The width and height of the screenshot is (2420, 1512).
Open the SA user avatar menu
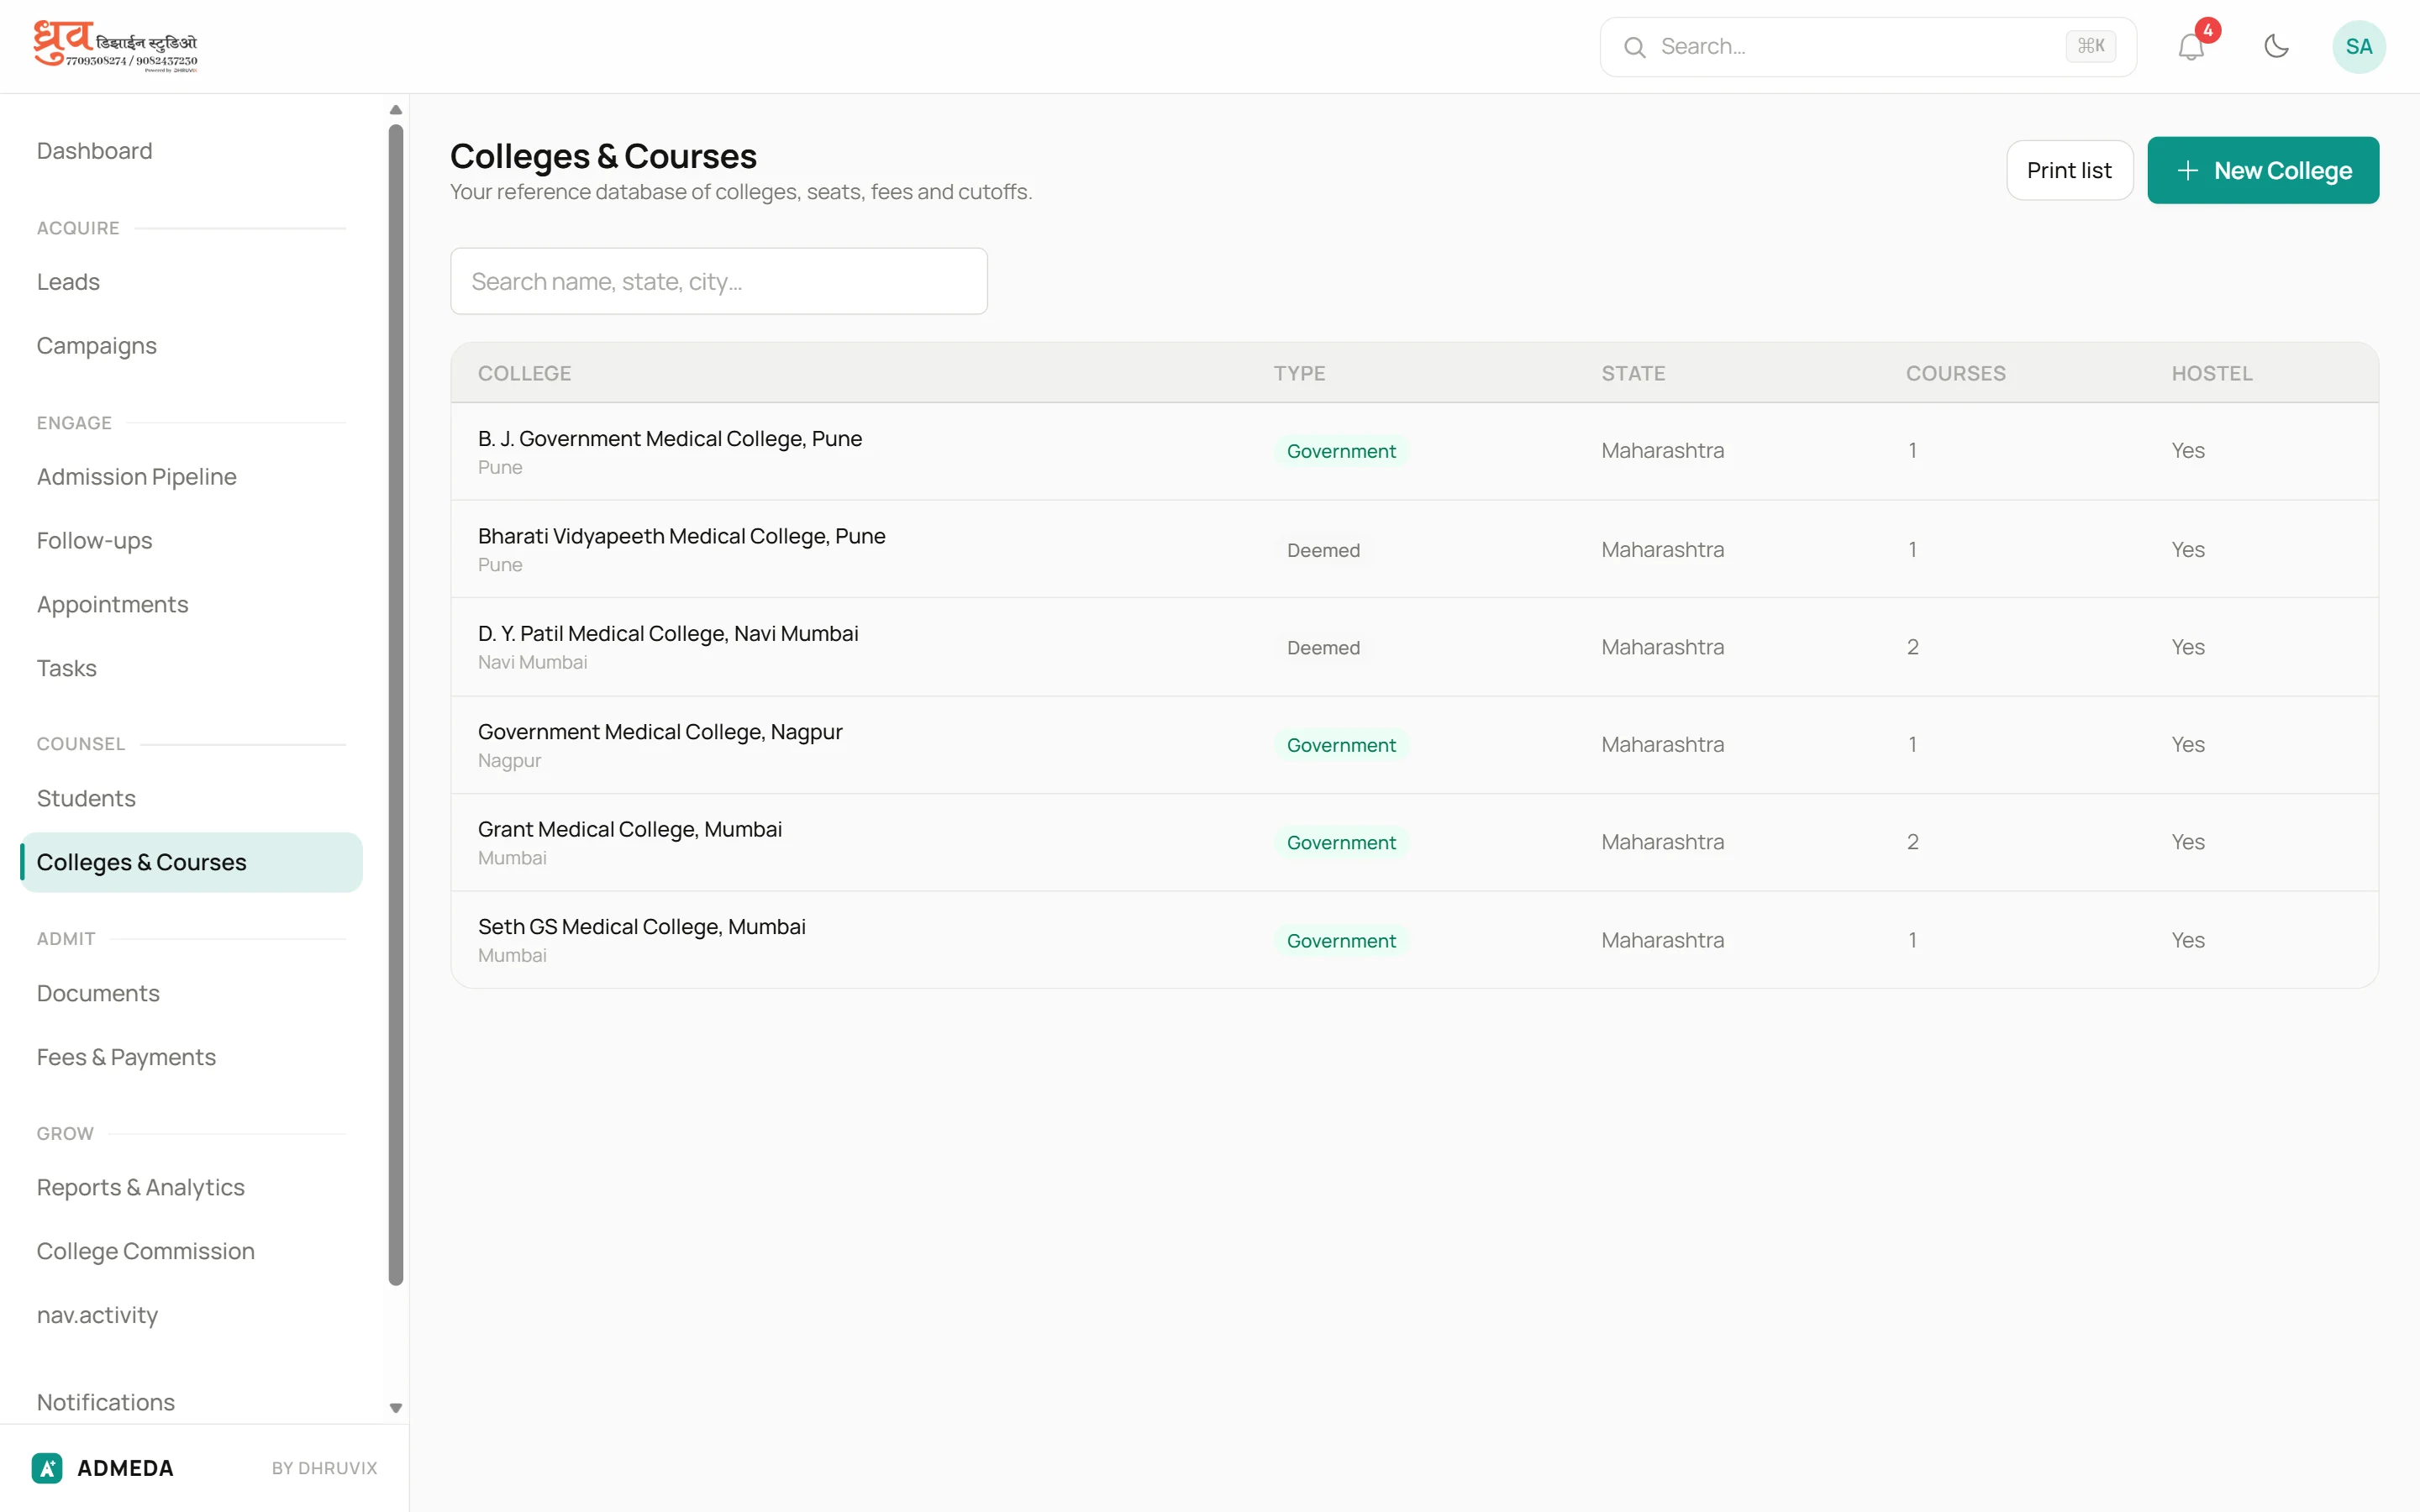[2358, 47]
